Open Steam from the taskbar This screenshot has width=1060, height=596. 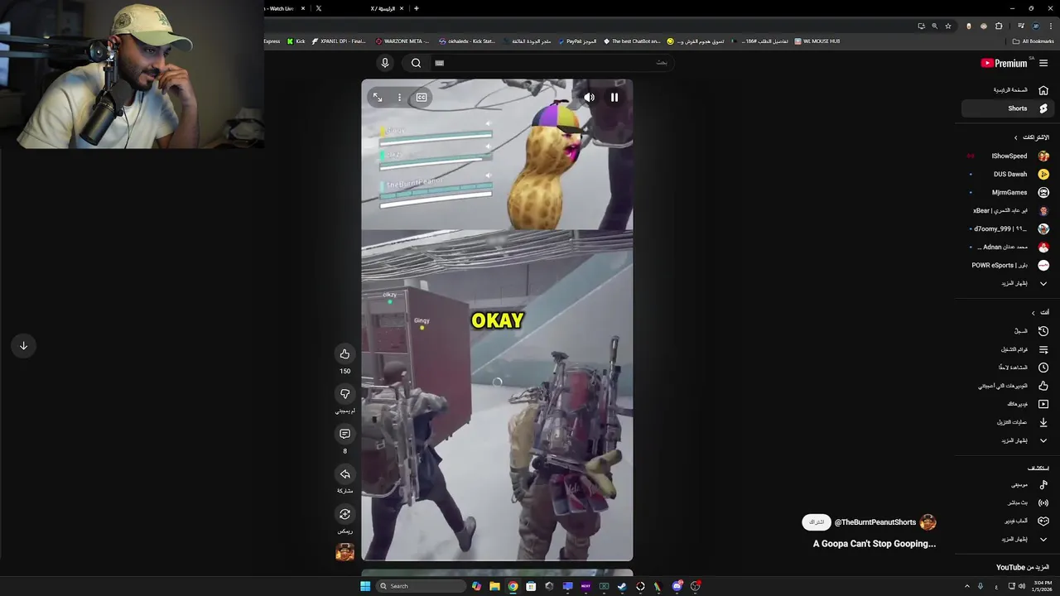(x=622, y=586)
